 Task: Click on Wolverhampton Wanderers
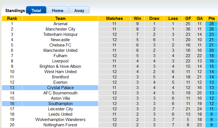point(60,120)
